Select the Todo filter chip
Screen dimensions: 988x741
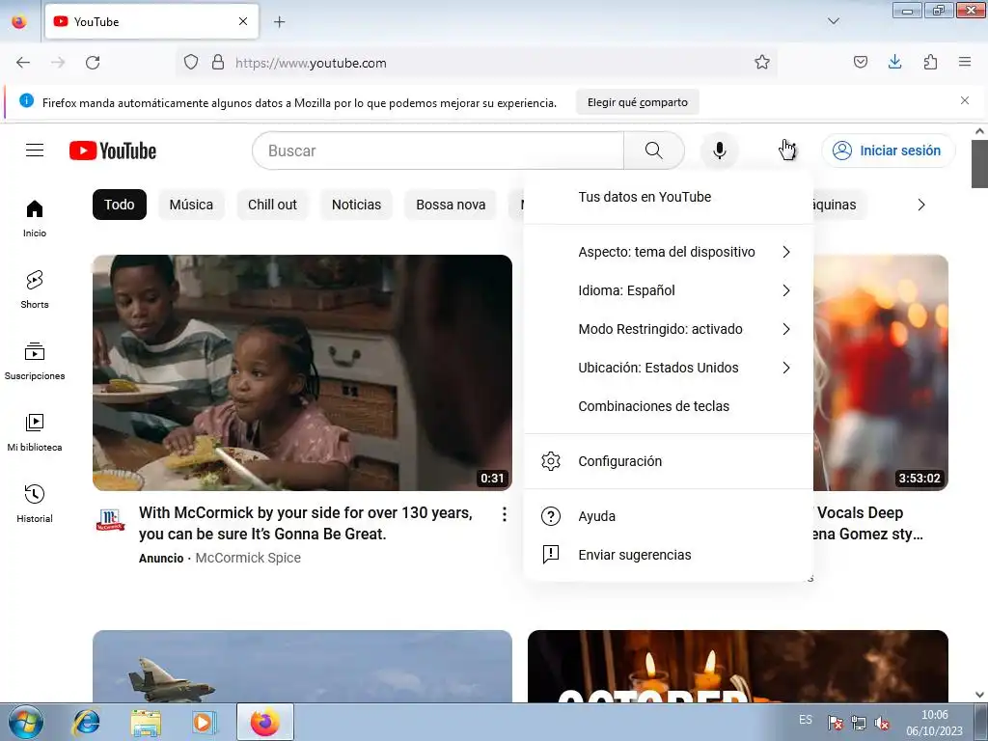119,205
